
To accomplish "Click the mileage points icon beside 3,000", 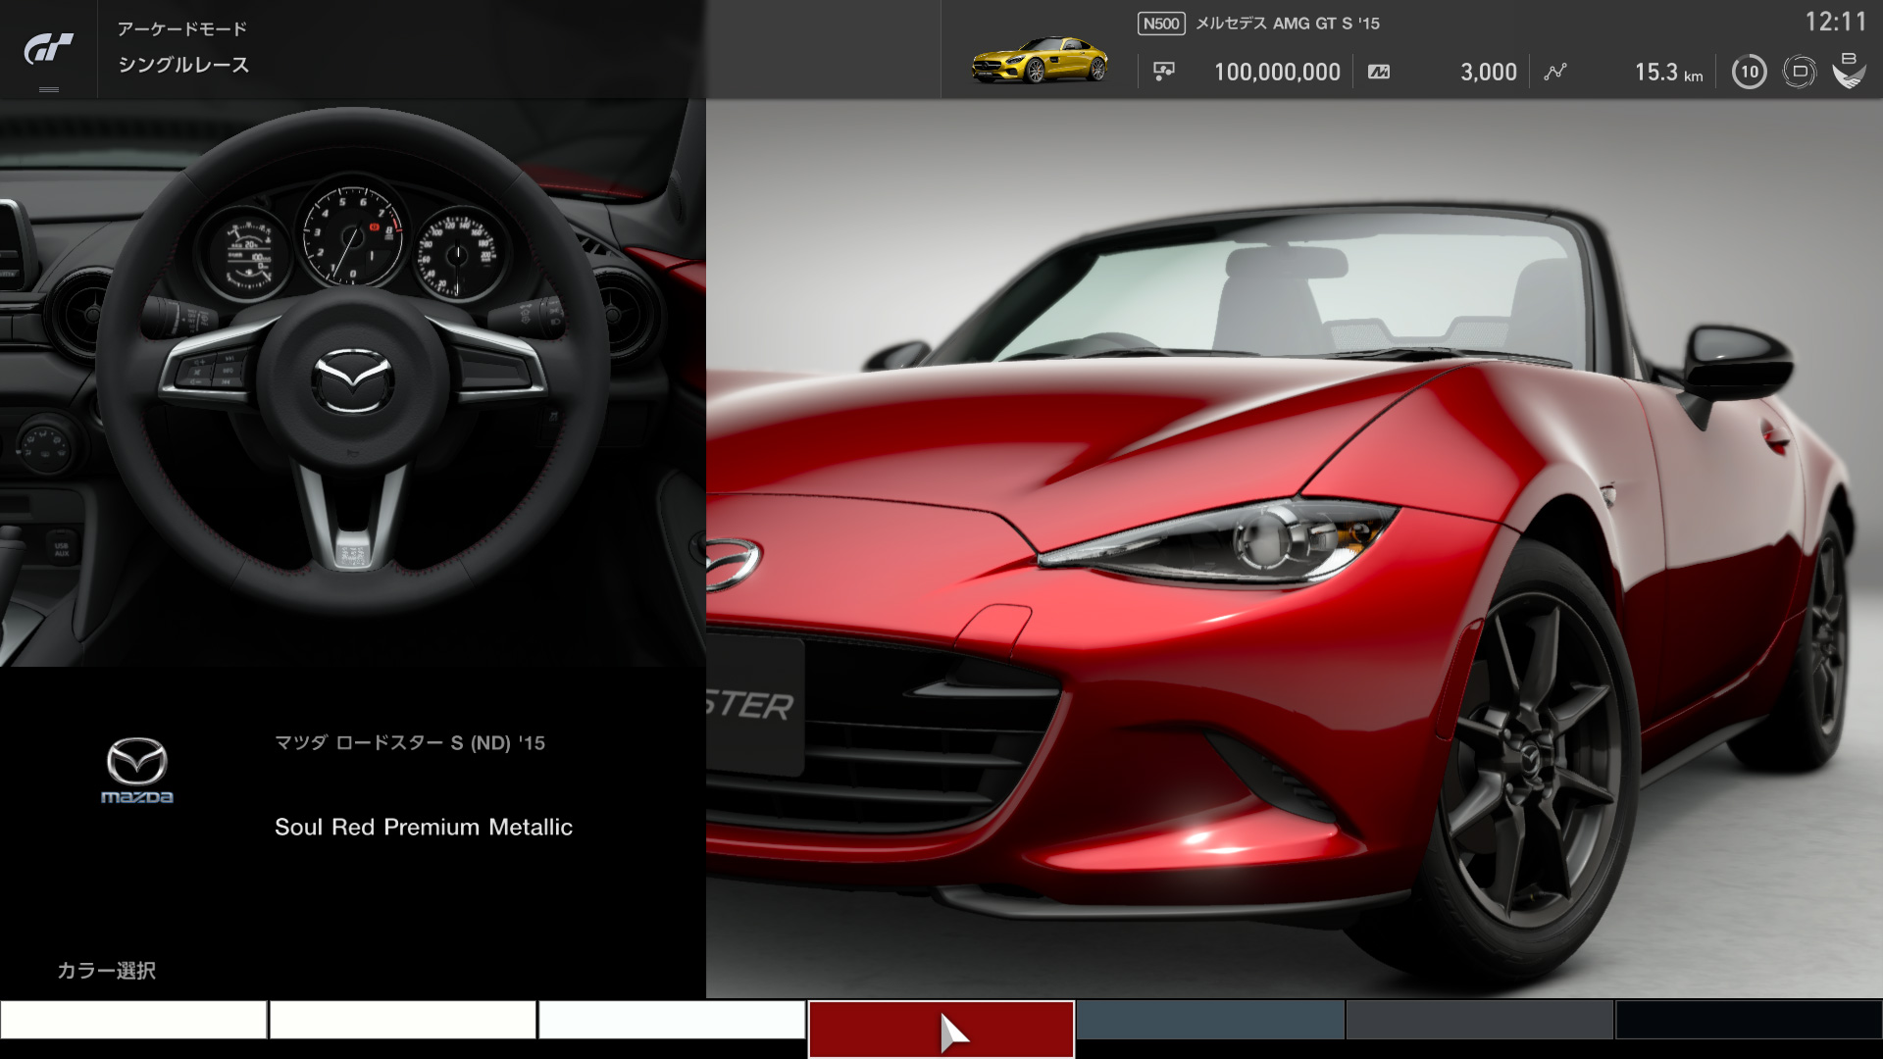I will [1379, 72].
